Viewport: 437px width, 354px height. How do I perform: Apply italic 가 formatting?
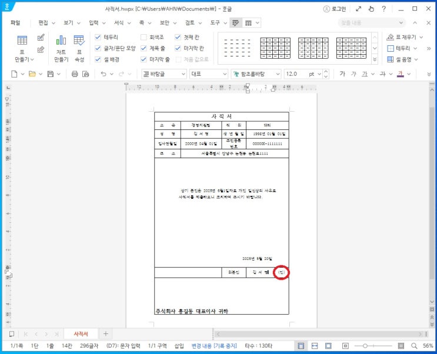(353, 74)
